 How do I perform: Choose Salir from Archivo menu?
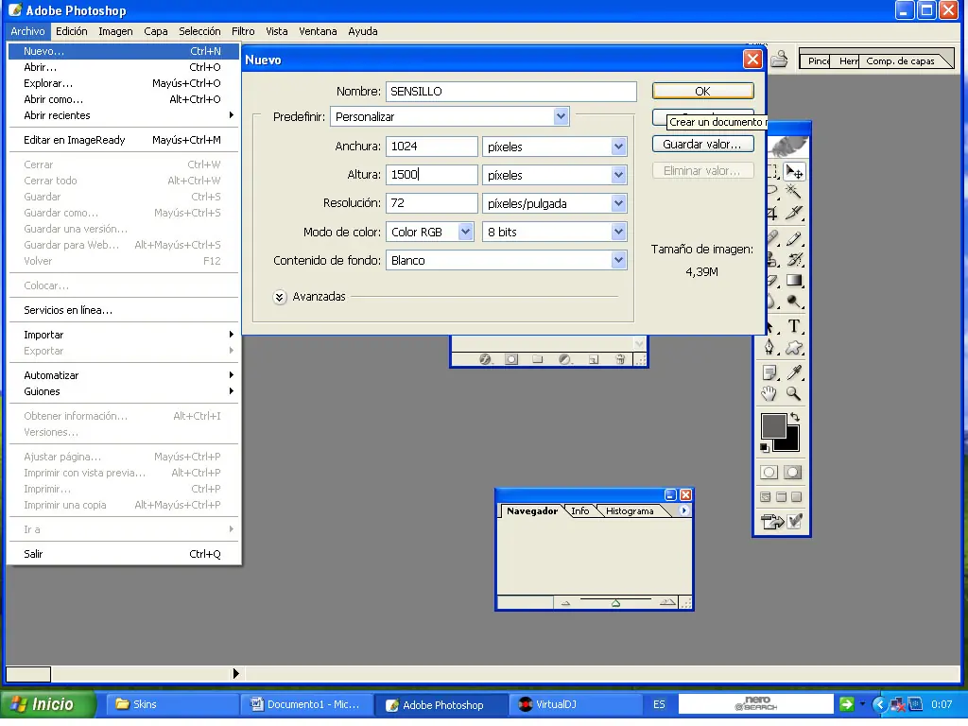tap(122, 554)
